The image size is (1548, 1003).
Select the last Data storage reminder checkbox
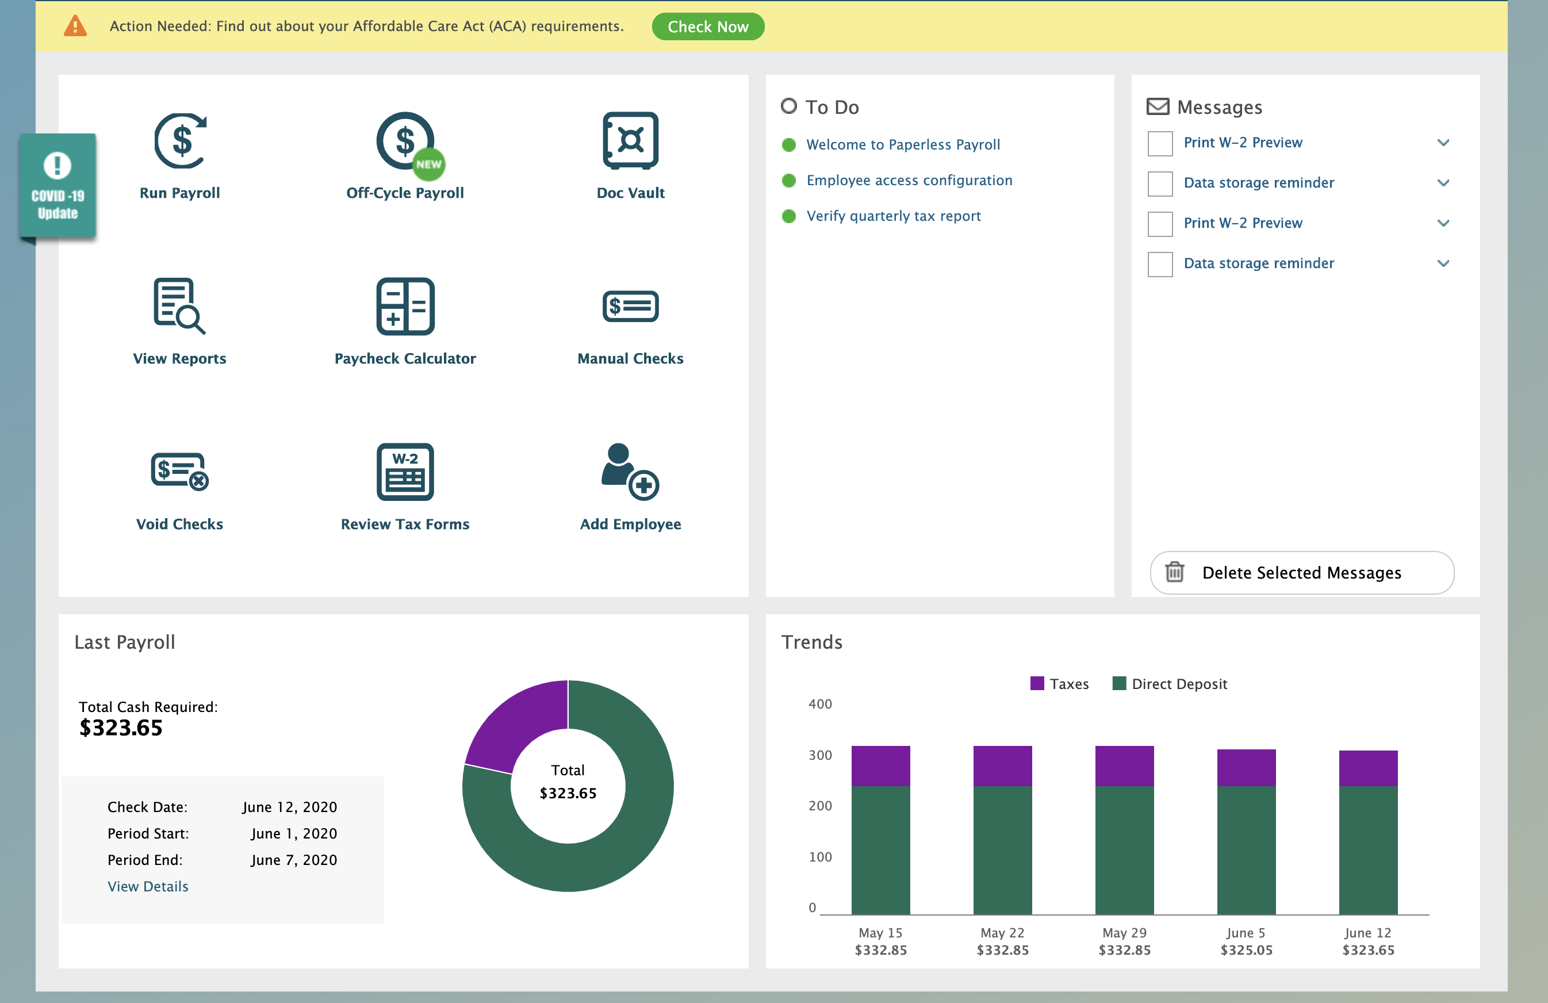(x=1160, y=264)
